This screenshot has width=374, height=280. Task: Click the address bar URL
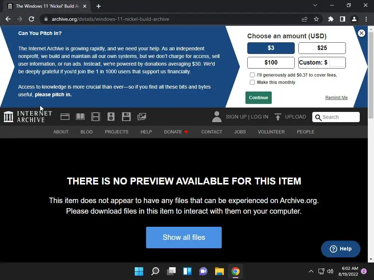coord(110,19)
